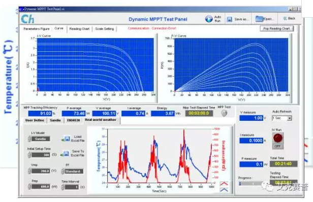313x202 pixels.
Task: Go back using the Back arrows icon
Action: click(x=285, y=18)
